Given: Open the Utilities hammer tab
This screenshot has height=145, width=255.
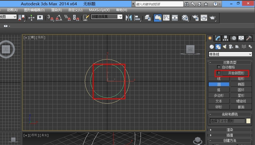Looking at the screenshot, I should click(249, 38).
